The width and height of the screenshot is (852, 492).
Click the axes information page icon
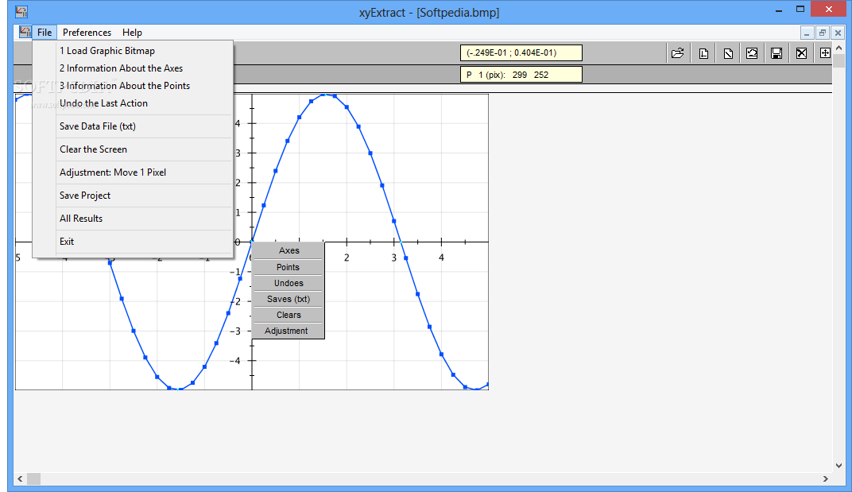click(x=703, y=53)
